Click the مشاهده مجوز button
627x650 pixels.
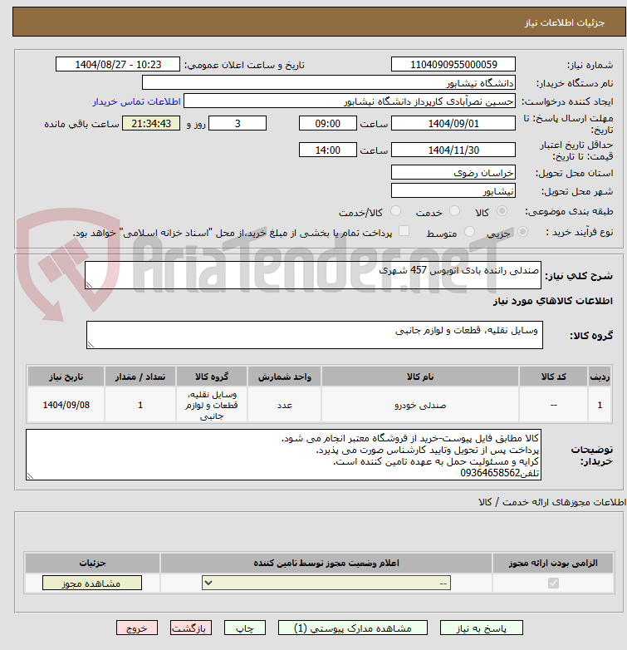tap(92, 583)
